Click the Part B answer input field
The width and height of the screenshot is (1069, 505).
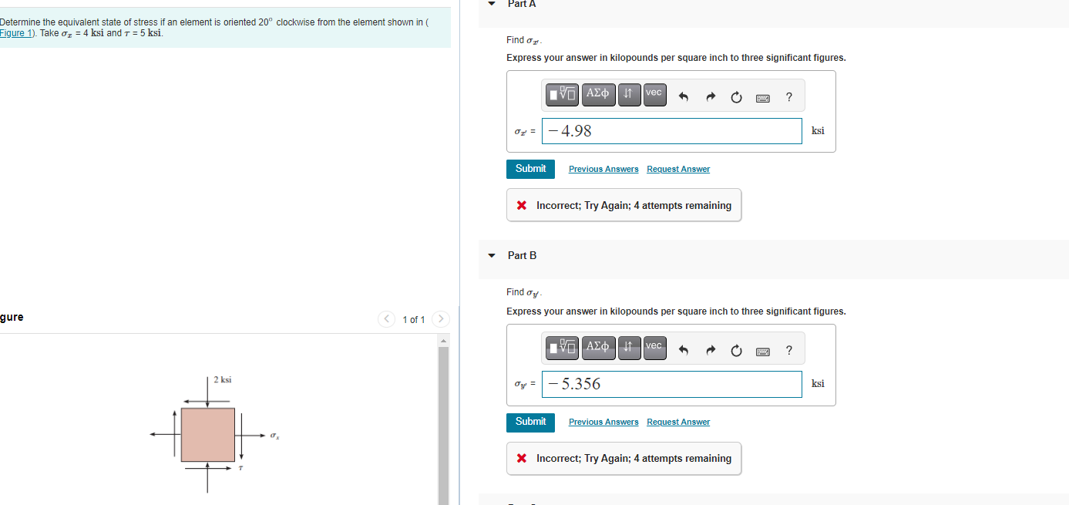click(x=672, y=384)
